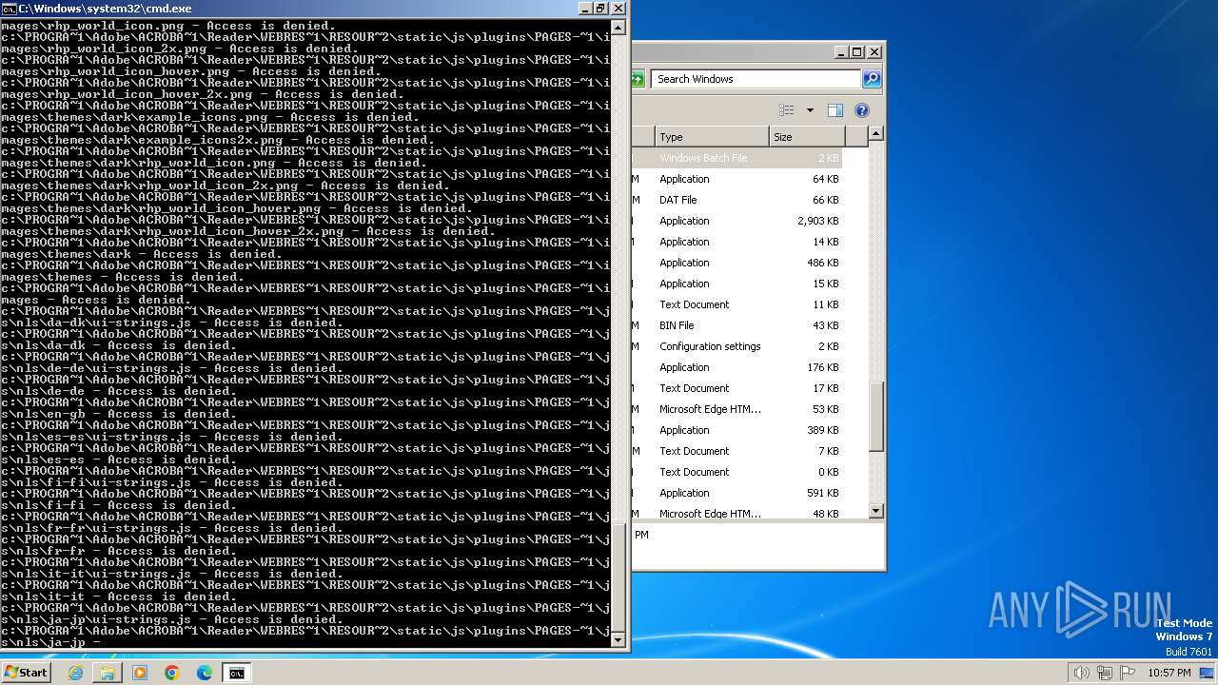This screenshot has height=685, width=1218.
Task: Select the cmd.exe taskbar button
Action: click(237, 673)
